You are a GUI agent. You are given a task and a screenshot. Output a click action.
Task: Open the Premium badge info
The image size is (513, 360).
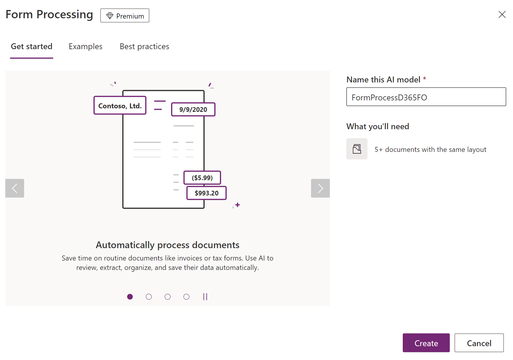[125, 16]
